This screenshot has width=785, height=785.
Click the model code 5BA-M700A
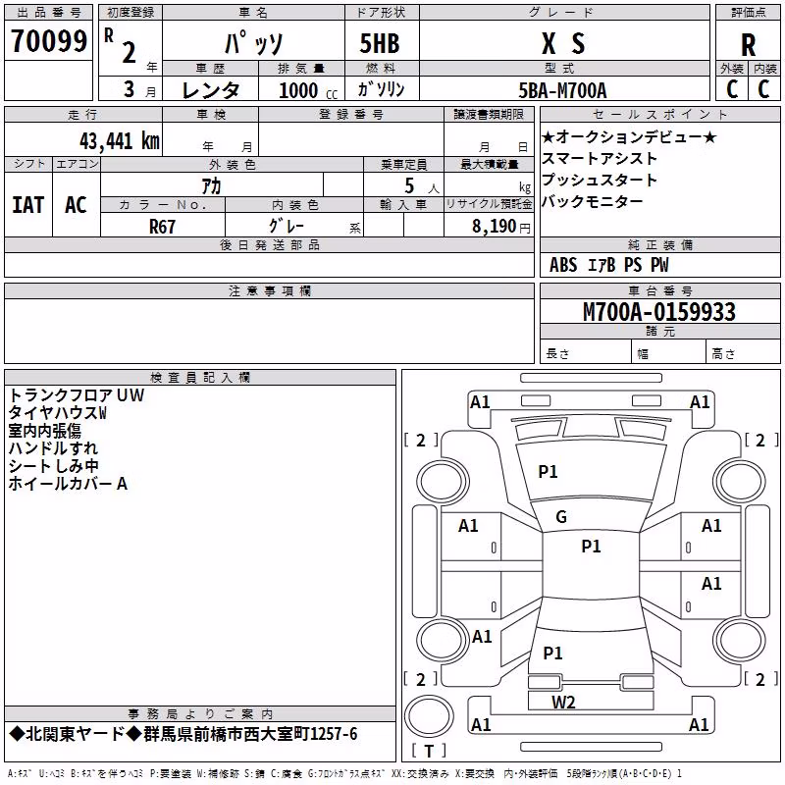pyautogui.click(x=562, y=90)
